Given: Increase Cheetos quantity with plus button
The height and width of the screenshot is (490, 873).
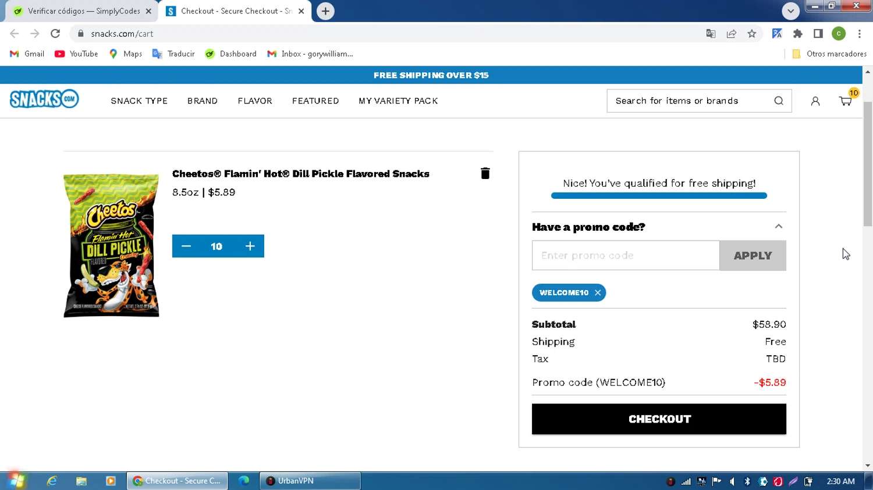Looking at the screenshot, I should 250,246.
